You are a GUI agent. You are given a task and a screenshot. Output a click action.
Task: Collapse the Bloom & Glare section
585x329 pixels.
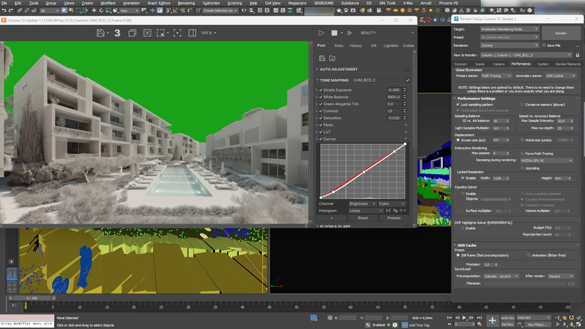pos(317,226)
